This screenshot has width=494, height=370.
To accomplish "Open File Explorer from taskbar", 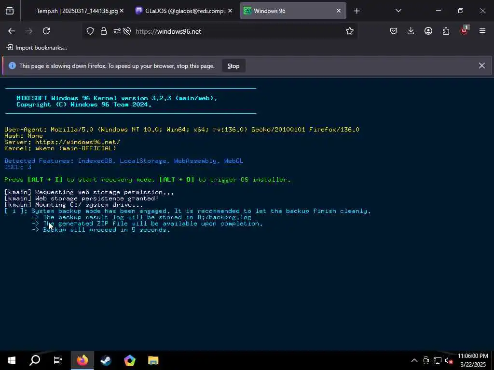I will [153, 360].
